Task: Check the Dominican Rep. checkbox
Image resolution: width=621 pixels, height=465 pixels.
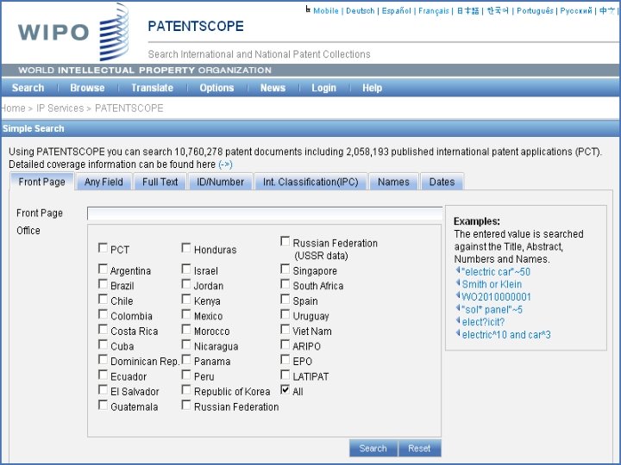Action: point(103,360)
